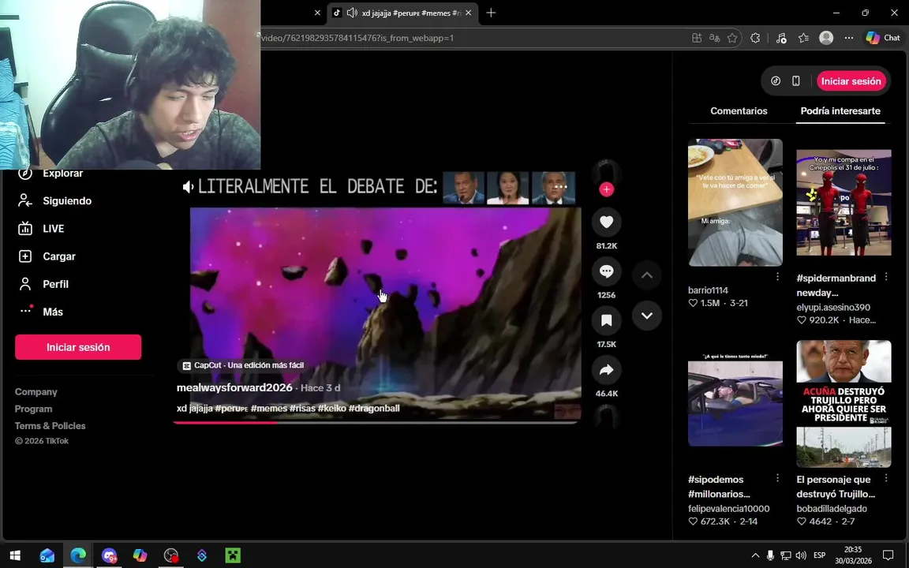
Task: Add page to favorites with star icon
Action: point(732,38)
